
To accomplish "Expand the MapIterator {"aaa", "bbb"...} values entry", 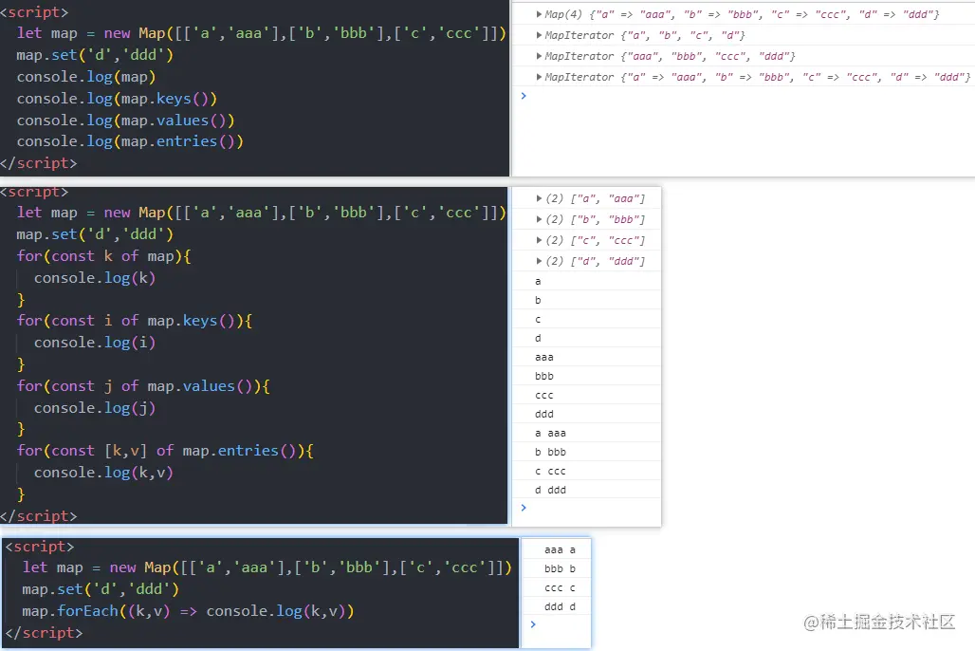I will coord(539,56).
